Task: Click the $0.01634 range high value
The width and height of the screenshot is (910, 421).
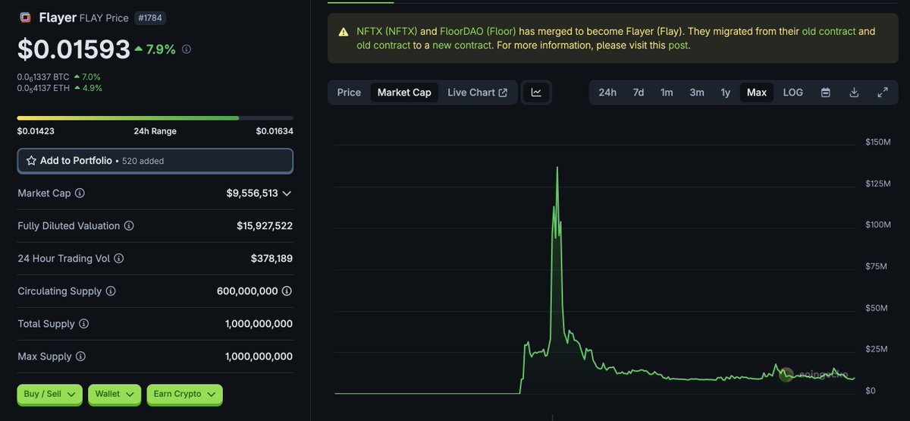Action: pyautogui.click(x=275, y=131)
